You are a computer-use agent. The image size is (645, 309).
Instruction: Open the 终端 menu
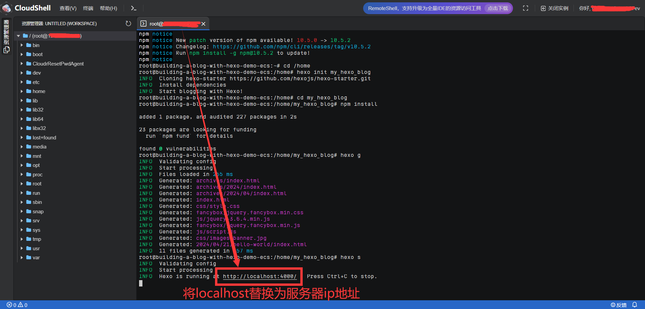point(88,8)
